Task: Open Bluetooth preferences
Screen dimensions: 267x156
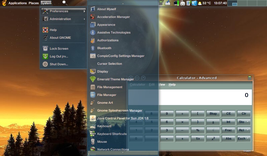Action: tap(123, 48)
